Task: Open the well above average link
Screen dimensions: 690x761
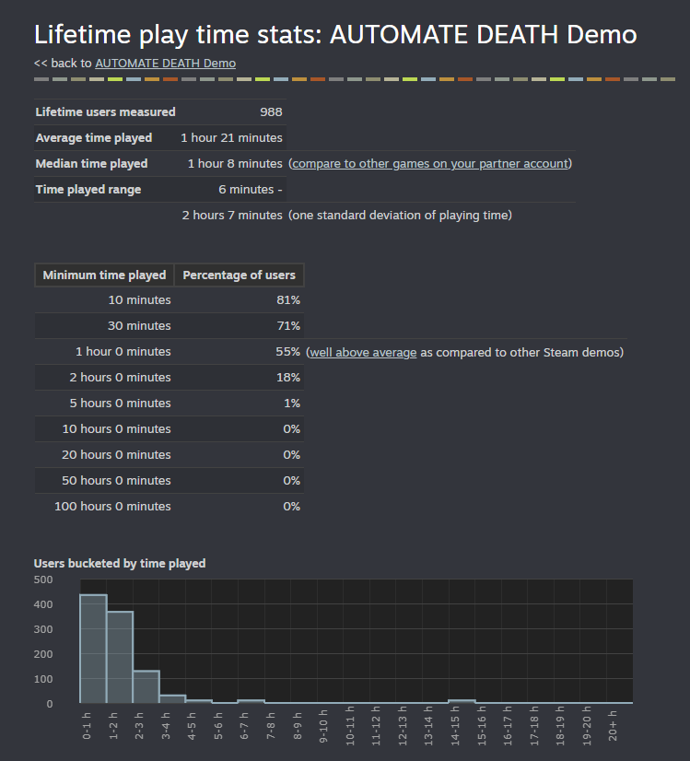Action: point(363,352)
